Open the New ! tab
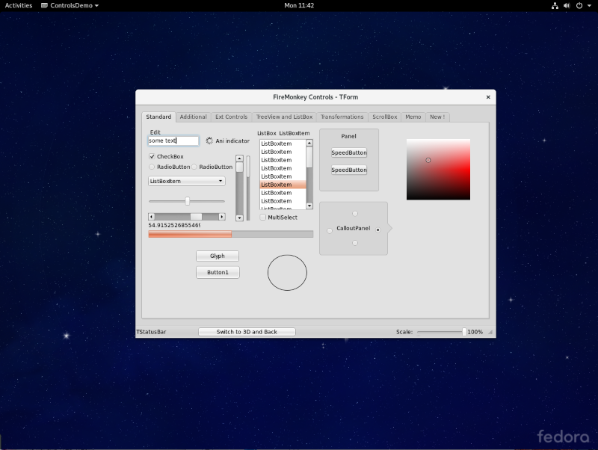Screen dimensions: 598x450 click(x=437, y=117)
